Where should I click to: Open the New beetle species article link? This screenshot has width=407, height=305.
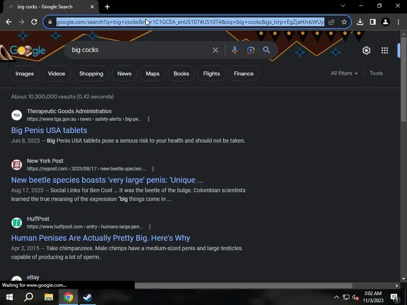[107, 180]
